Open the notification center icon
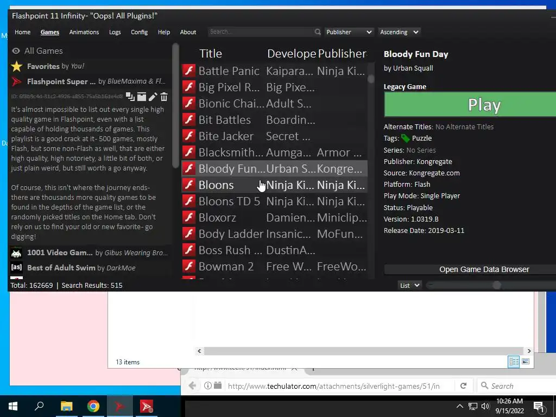556x417 pixels. 539,407
